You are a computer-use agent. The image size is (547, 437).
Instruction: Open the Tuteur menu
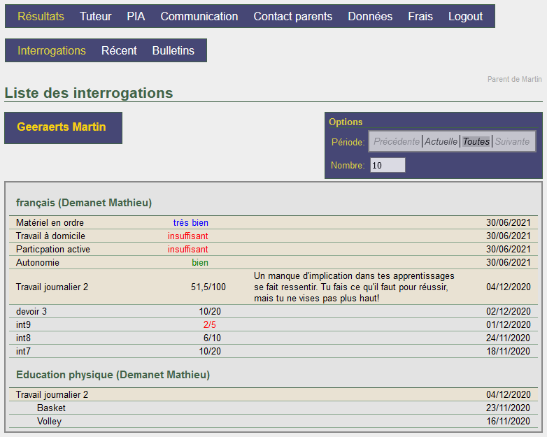coord(96,16)
